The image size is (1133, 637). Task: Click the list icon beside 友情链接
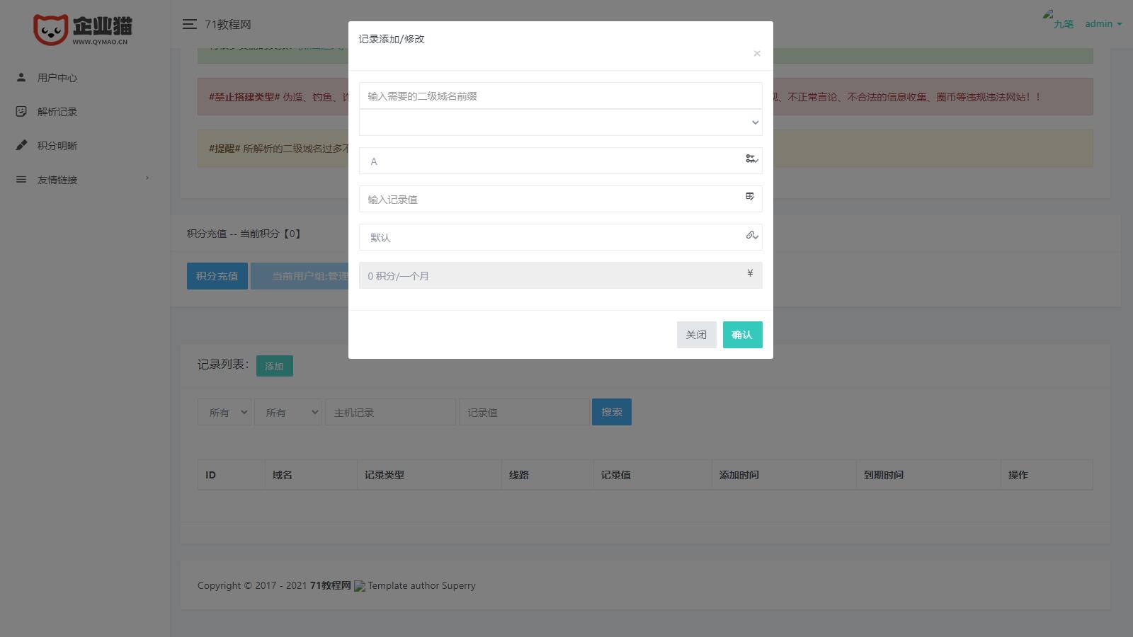pos(21,179)
